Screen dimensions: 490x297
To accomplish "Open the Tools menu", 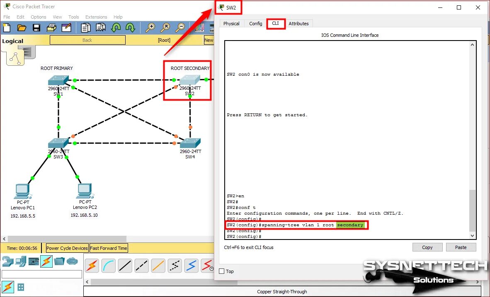I will (73, 17).
